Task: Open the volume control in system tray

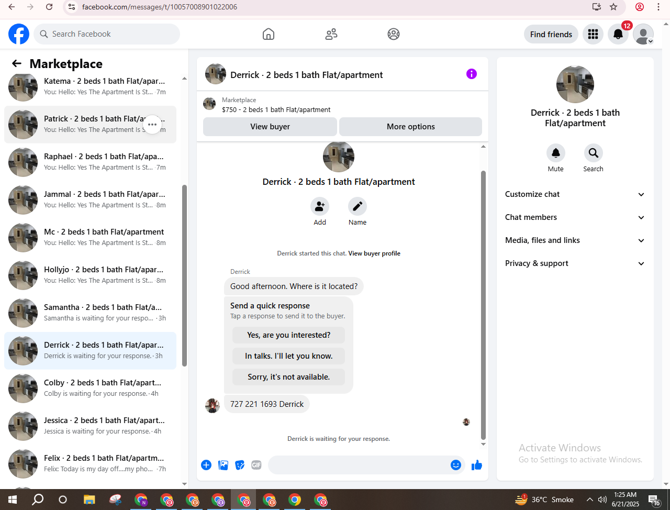Action: [x=602, y=500]
